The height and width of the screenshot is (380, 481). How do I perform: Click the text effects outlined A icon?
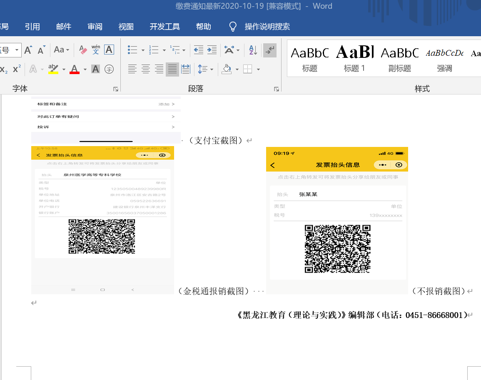click(33, 69)
